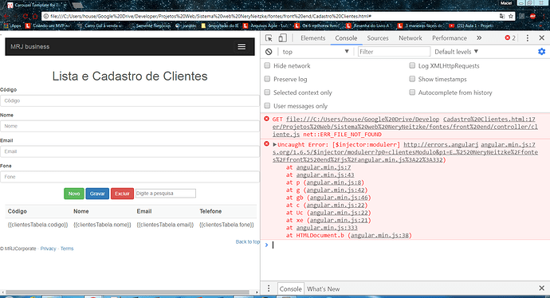
Task: Close the bottom console drawer
Action: tap(541, 288)
